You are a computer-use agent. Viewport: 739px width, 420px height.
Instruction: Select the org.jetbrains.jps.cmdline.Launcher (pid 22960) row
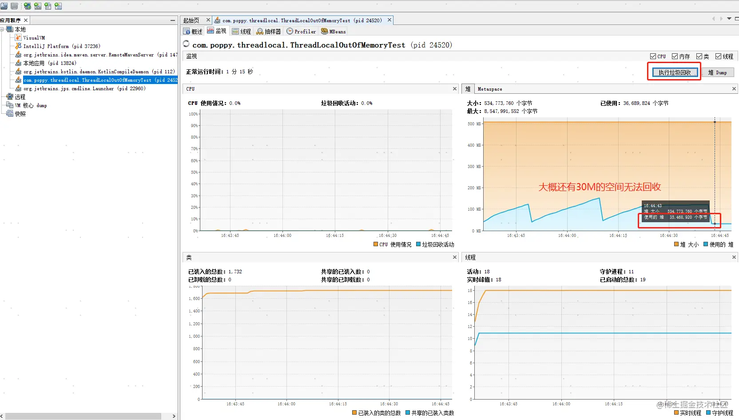coord(84,88)
